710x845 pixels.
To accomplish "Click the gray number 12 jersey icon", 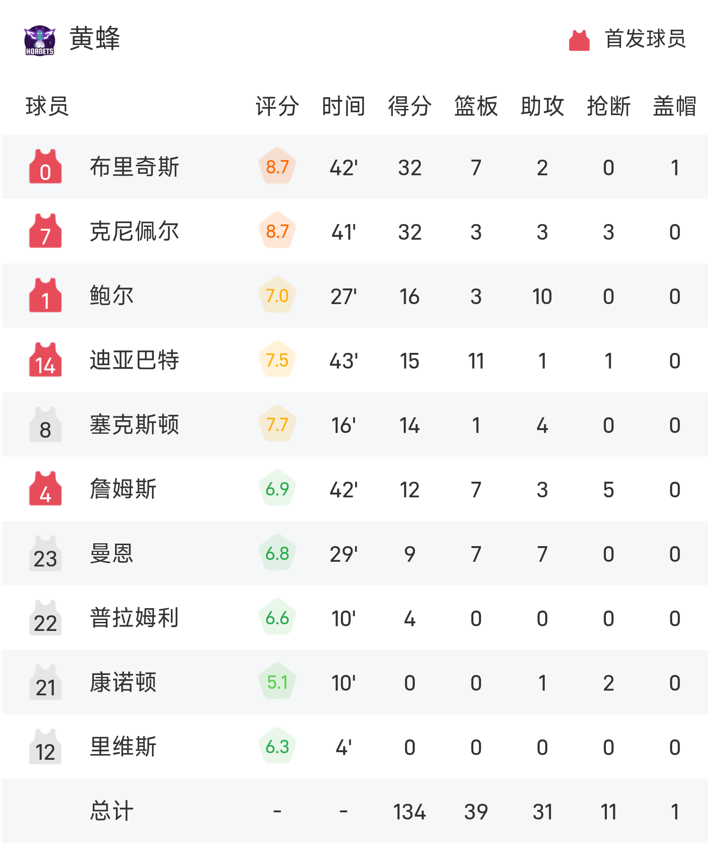I will click(x=45, y=746).
